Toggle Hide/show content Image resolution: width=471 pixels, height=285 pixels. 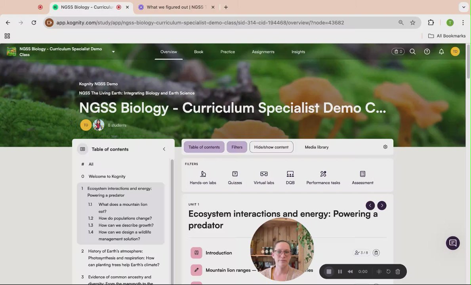click(271, 147)
